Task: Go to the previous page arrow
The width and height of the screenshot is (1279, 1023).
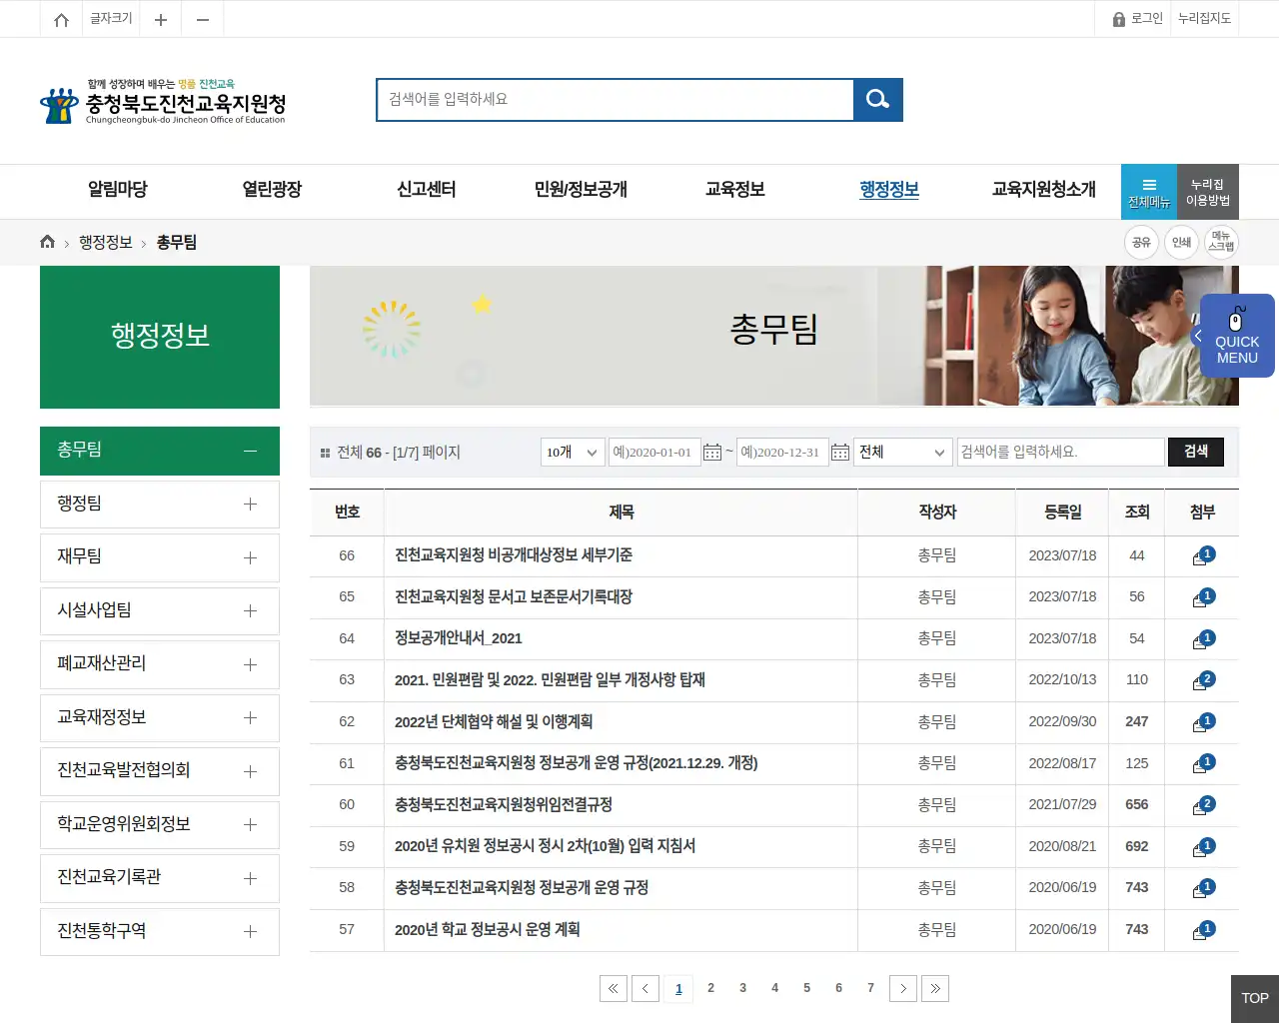Action: pyautogui.click(x=645, y=988)
